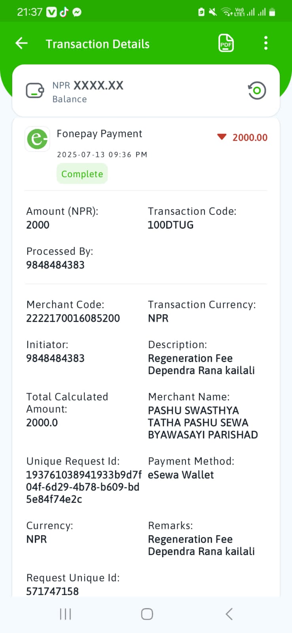
Task: Open the three-dot overflow menu
Action: coord(266,43)
